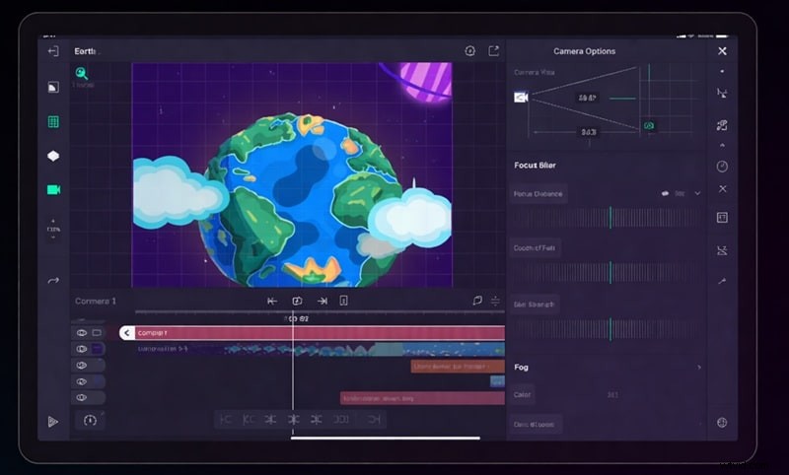The width and height of the screenshot is (789, 475).
Task: Open the Focus Distance dropdown arrow
Action: (697, 193)
